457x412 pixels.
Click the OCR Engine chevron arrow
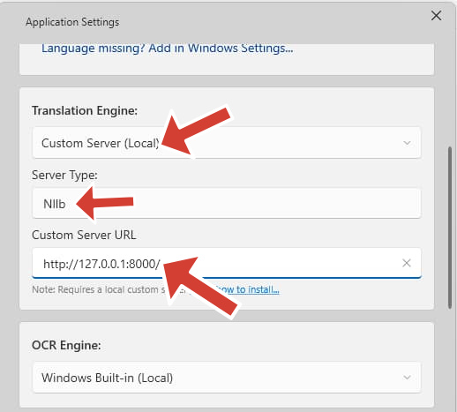[x=407, y=378]
